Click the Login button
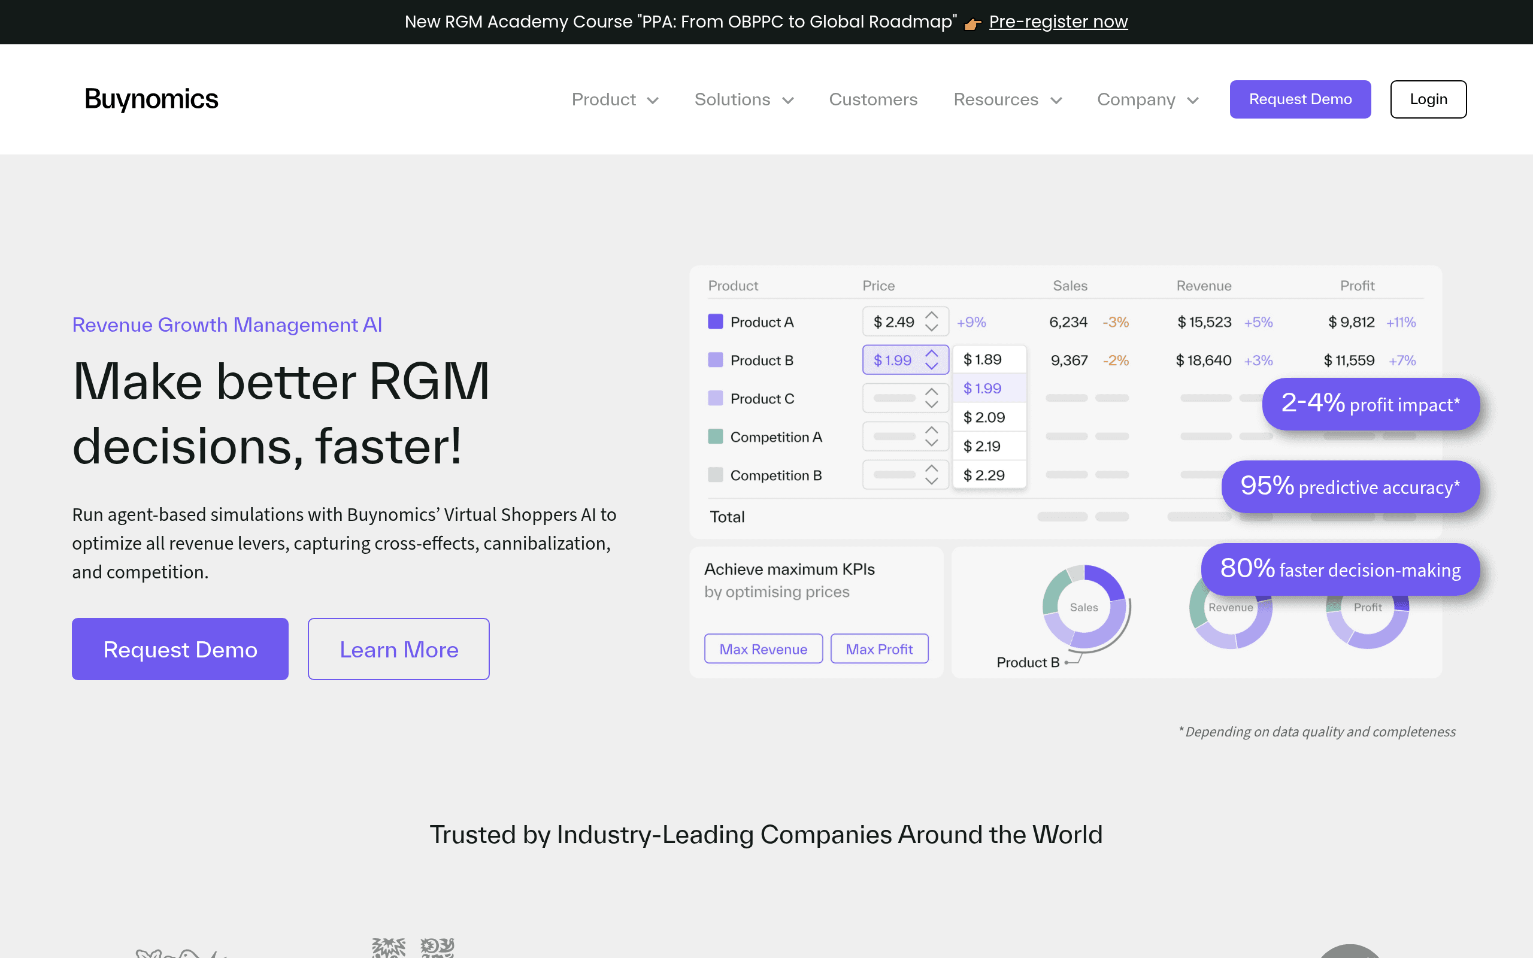 point(1428,99)
